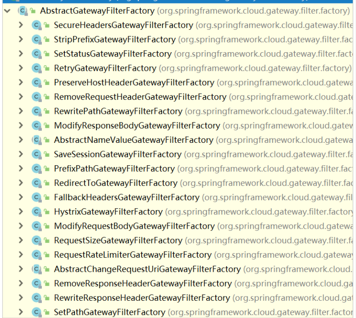
Task: Expand the PrefixPathGatewayFilterFactory node
Action: pos(21,168)
